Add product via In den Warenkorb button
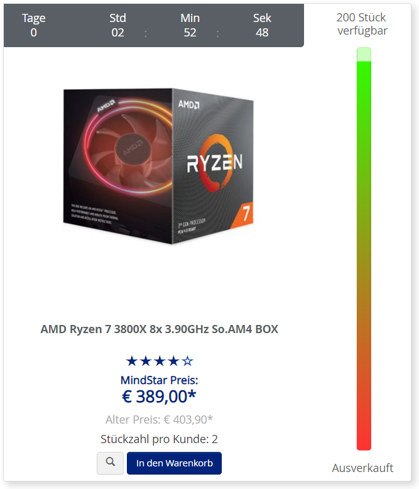 point(174,463)
